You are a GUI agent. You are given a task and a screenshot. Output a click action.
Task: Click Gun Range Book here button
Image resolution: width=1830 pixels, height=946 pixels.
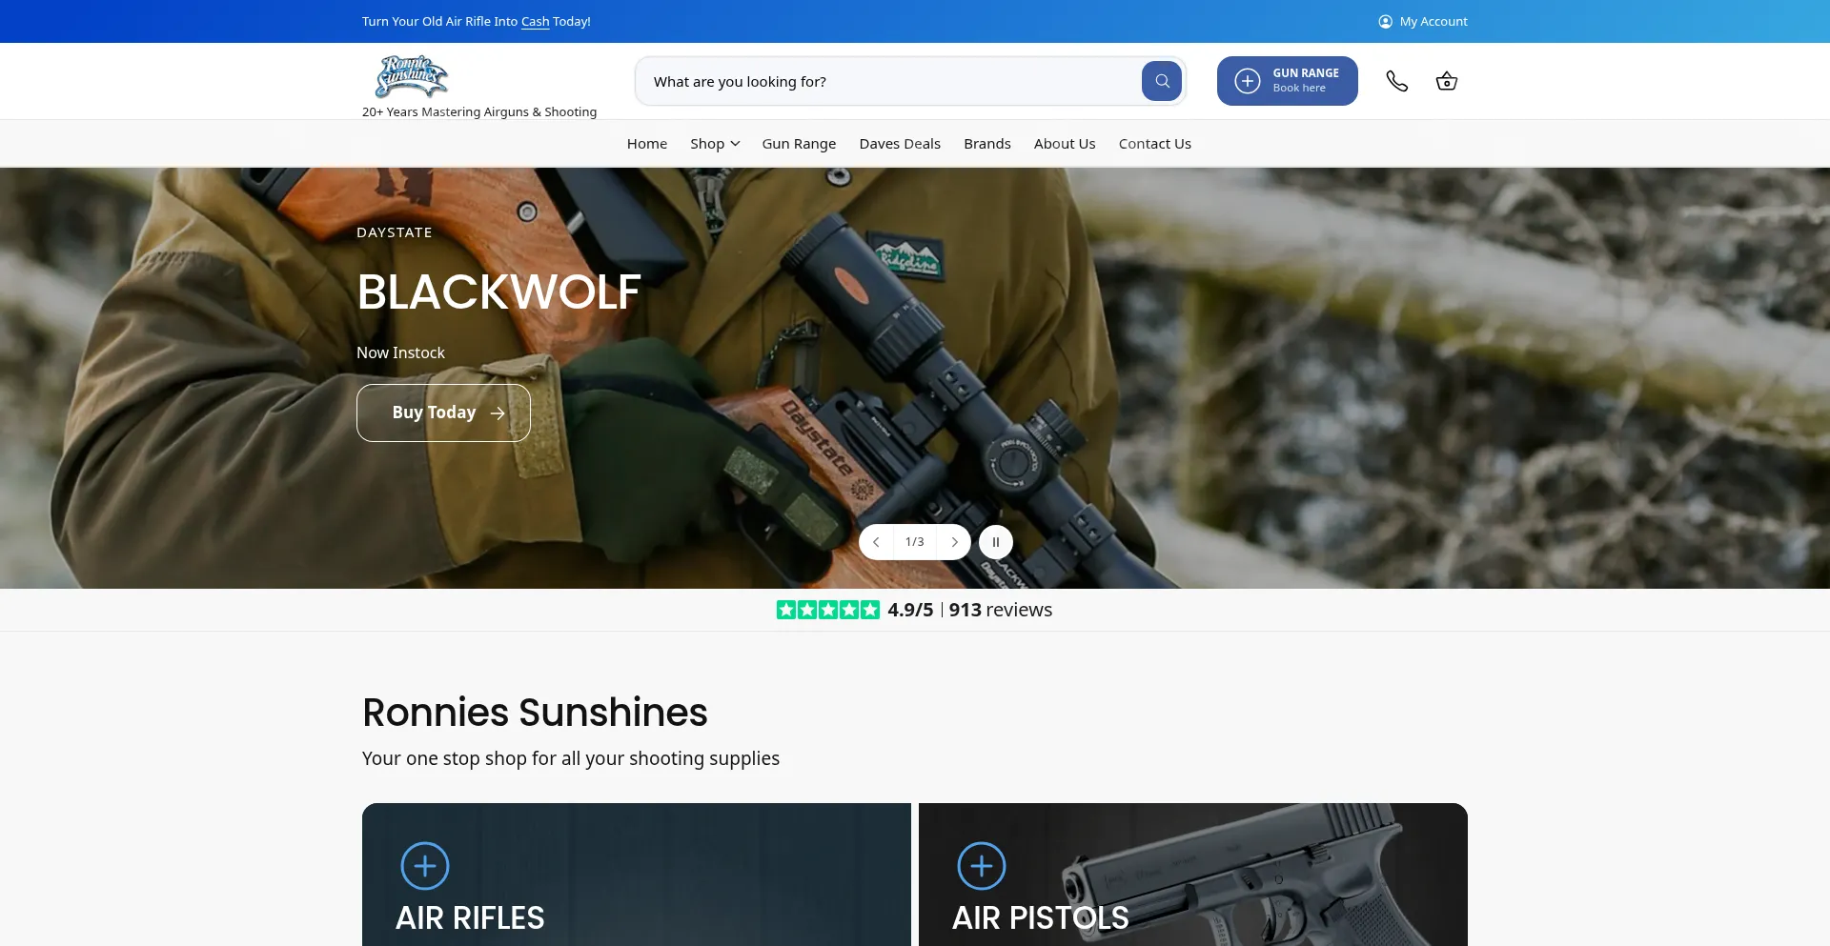click(x=1288, y=81)
